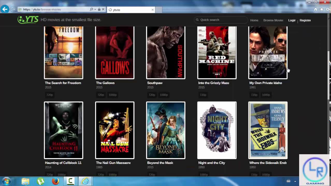This screenshot has height=186, width=331.
Task: Click the YTS logo
Action: coord(28,20)
